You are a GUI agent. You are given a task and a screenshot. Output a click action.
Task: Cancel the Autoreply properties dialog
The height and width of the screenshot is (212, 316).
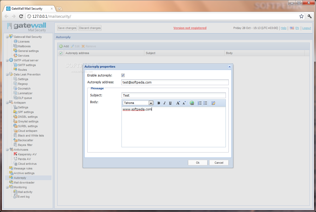tap(219, 163)
